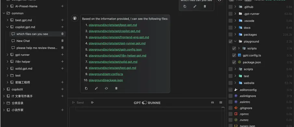Add new chat to IT 文章写作高手

coord(62,96)
